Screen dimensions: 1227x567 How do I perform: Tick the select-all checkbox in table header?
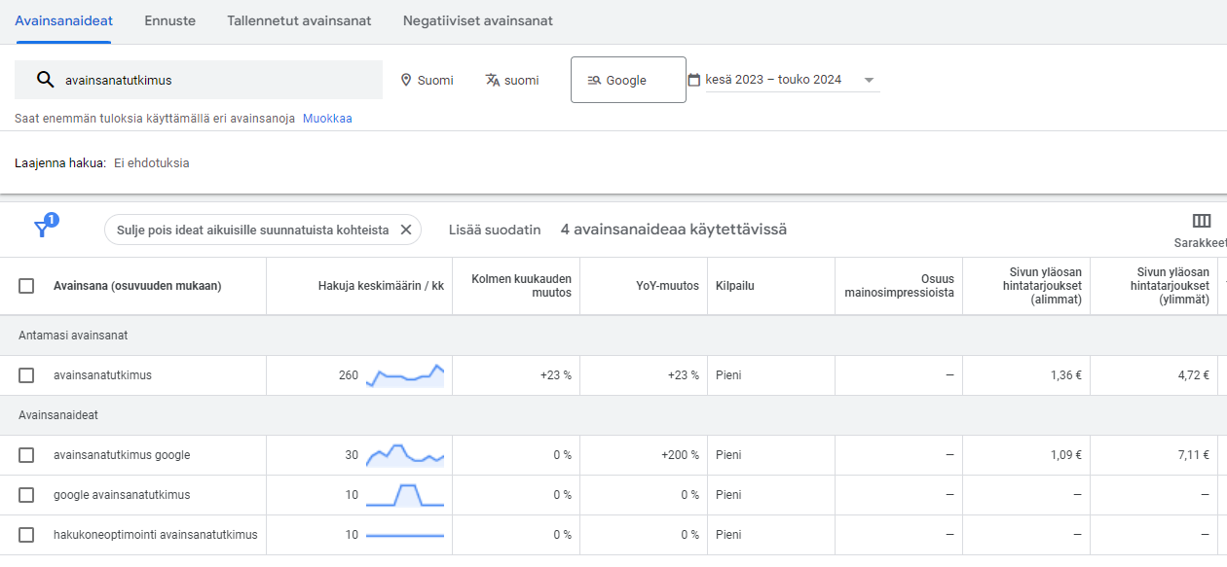click(x=26, y=286)
